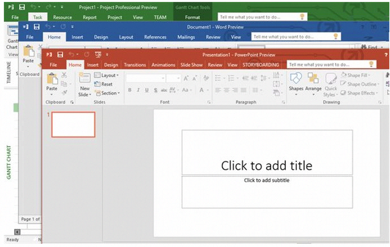Click the Reset slide button

103,84
